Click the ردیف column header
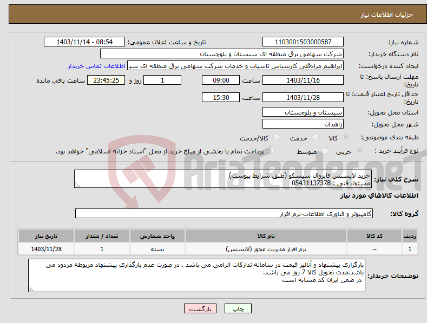The width and height of the screenshot is (427, 323). (x=410, y=236)
